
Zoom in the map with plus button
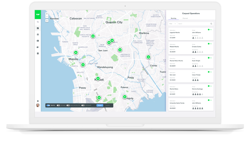pos(47,14)
